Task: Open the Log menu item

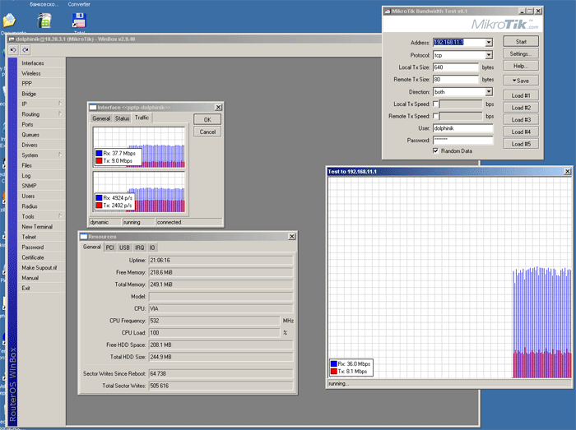Action: (41, 176)
